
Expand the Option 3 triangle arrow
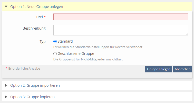coord(6,97)
